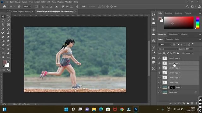Select the Gradient tool
The height and width of the screenshot is (113, 202).
click(x=3, y=41)
